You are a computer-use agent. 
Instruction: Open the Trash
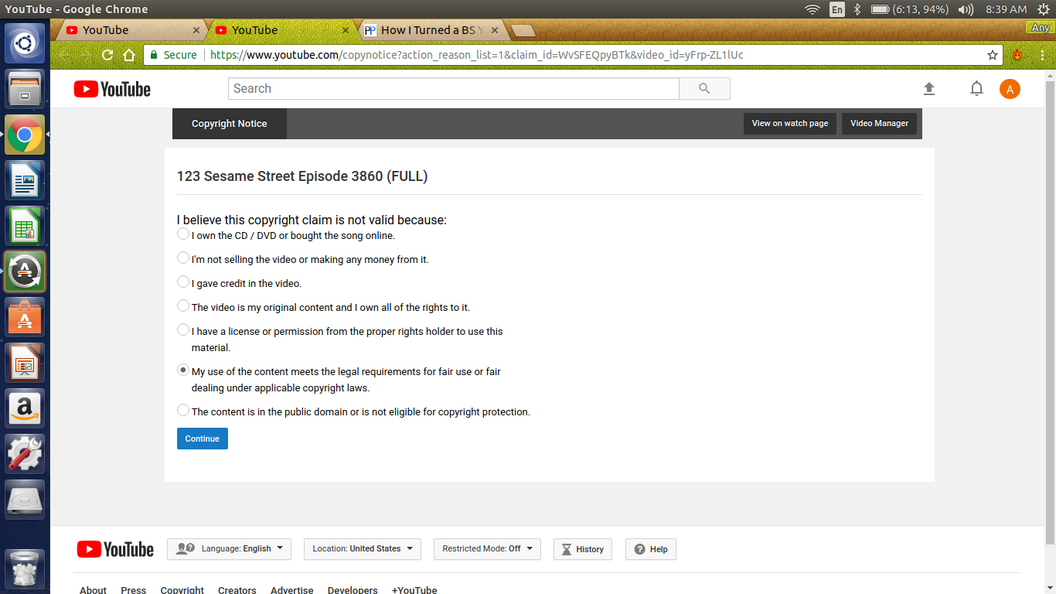[x=25, y=568]
